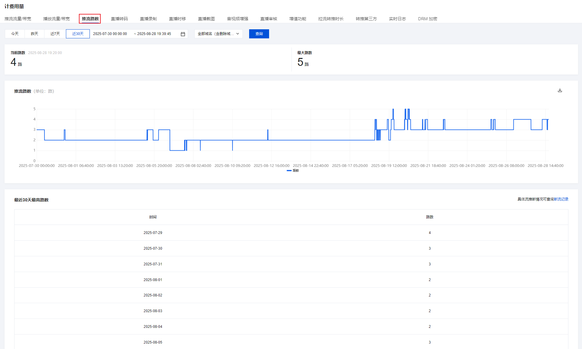Click the 路数 value 4 for 2025-07-29
This screenshot has height=349, width=582.
(430, 233)
